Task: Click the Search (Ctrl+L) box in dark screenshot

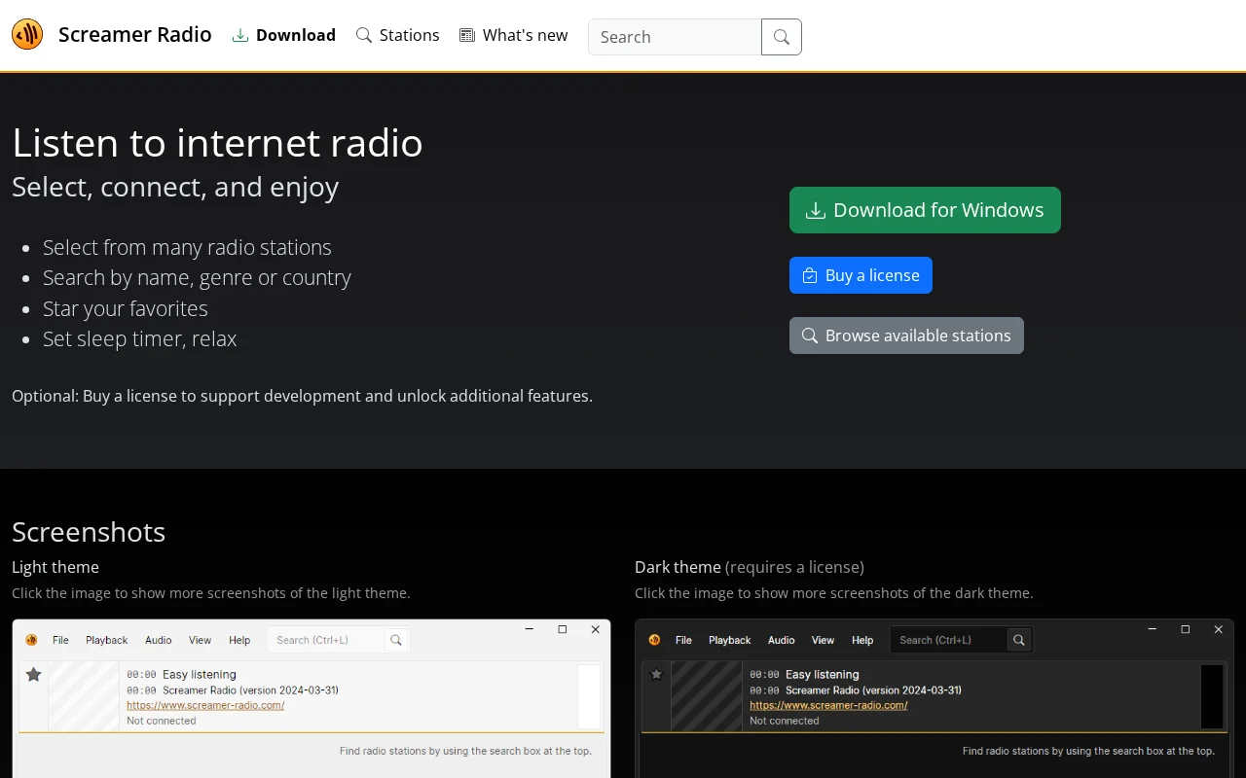Action: [x=950, y=640]
